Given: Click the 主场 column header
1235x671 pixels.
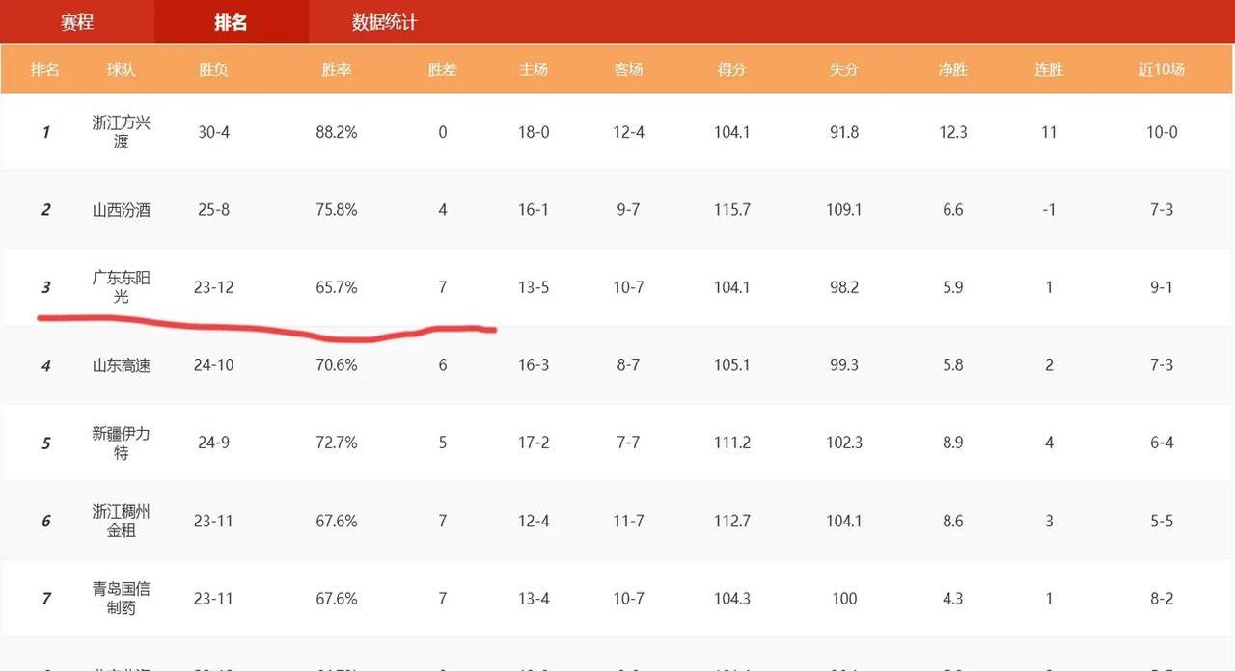Looking at the screenshot, I should [533, 68].
